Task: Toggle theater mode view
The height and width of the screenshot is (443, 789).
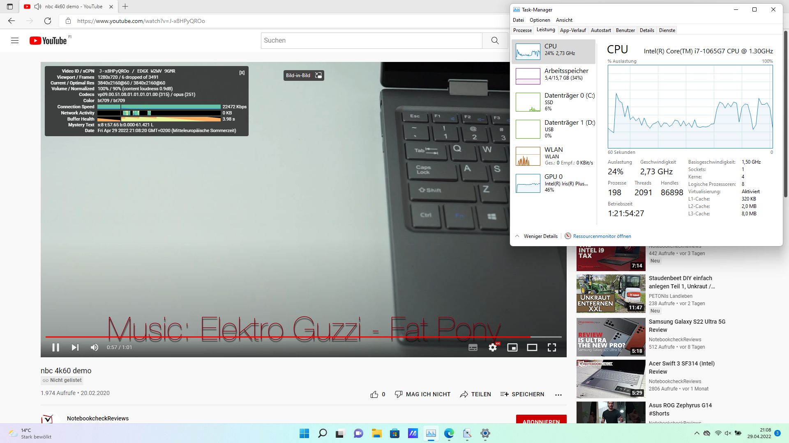Action: [x=532, y=347]
